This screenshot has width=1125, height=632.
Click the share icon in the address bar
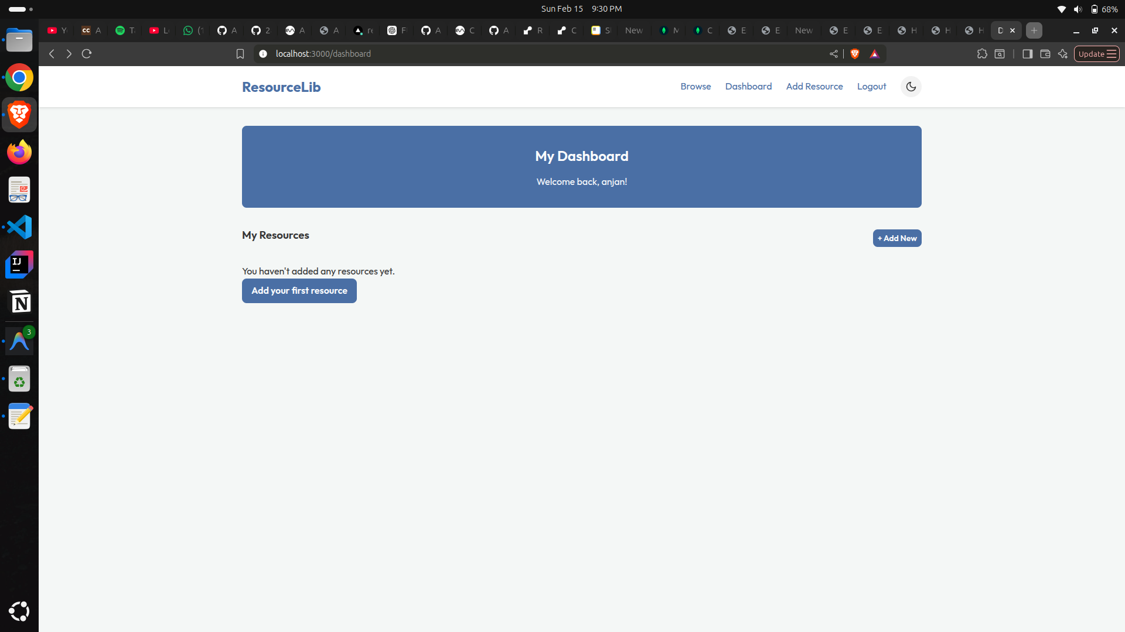(833, 54)
